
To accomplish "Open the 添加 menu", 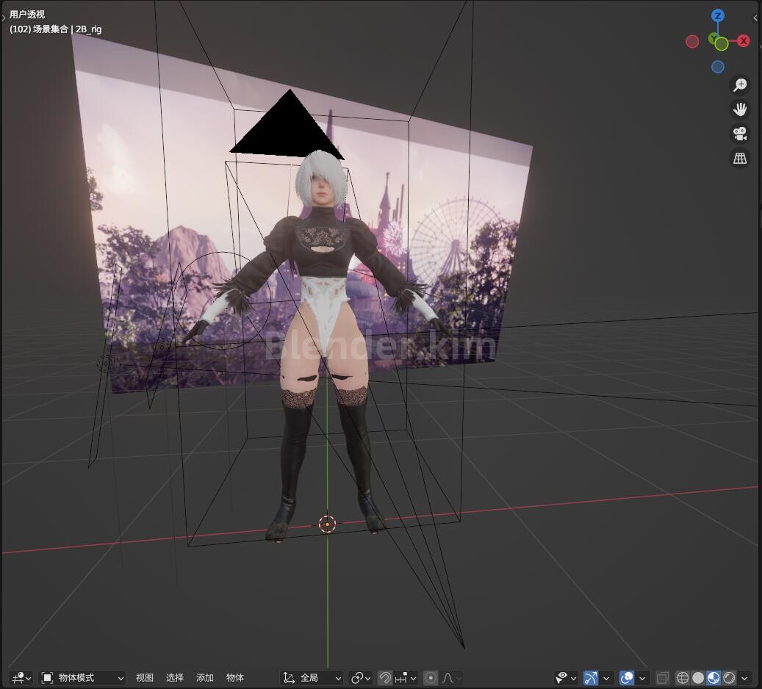I will tap(204, 678).
